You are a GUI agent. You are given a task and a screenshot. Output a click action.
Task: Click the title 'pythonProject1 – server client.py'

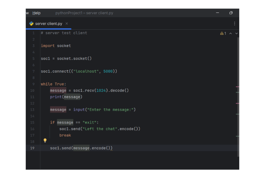[x=84, y=13]
